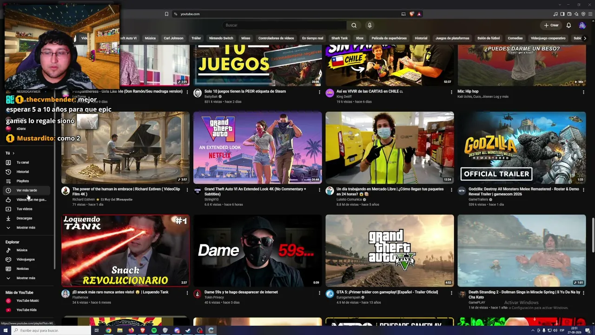The width and height of the screenshot is (595, 335).
Task: Open the Luisito Comunica channel avatar
Action: point(330,191)
